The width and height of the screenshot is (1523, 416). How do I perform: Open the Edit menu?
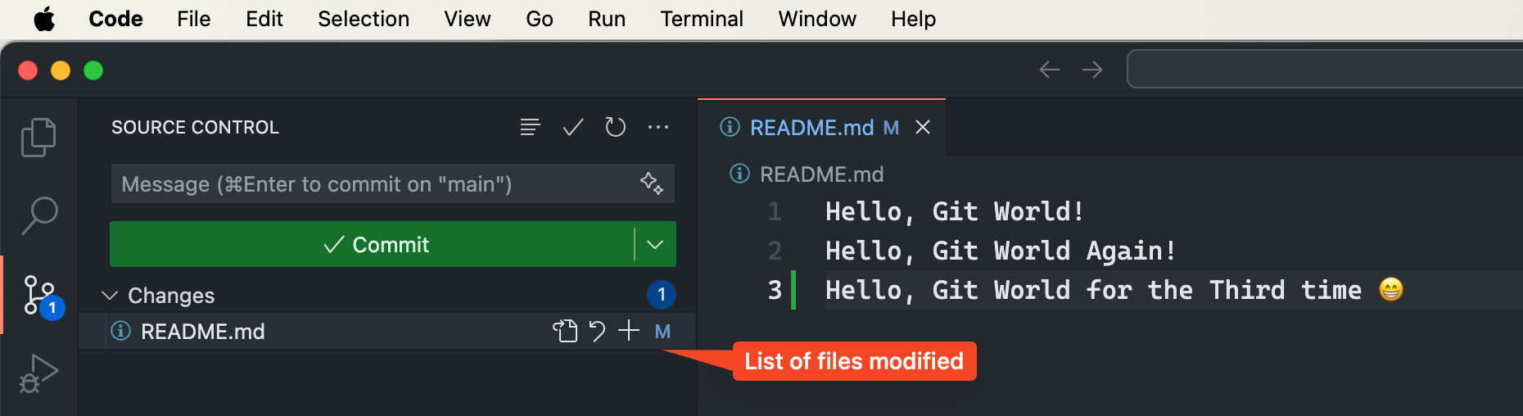pos(264,19)
